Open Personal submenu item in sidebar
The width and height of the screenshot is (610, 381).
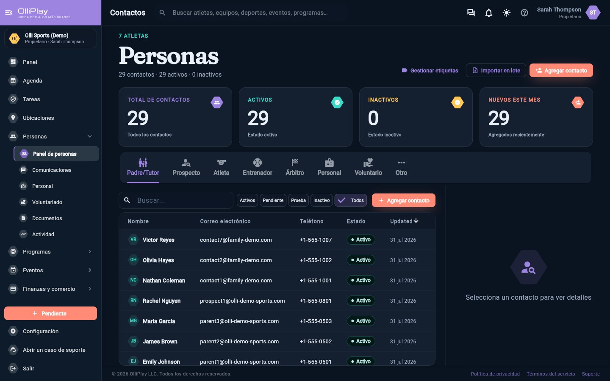[x=56, y=186]
